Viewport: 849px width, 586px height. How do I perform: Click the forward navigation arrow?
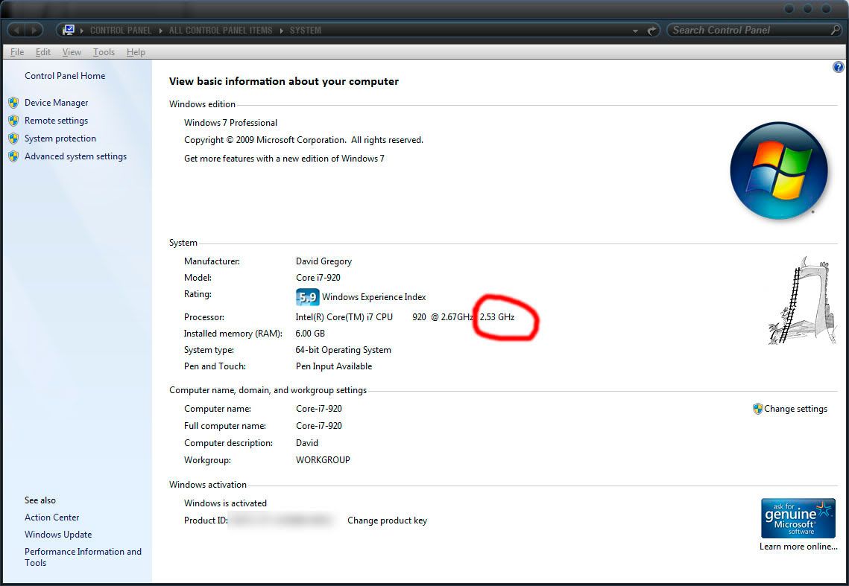[x=35, y=31]
